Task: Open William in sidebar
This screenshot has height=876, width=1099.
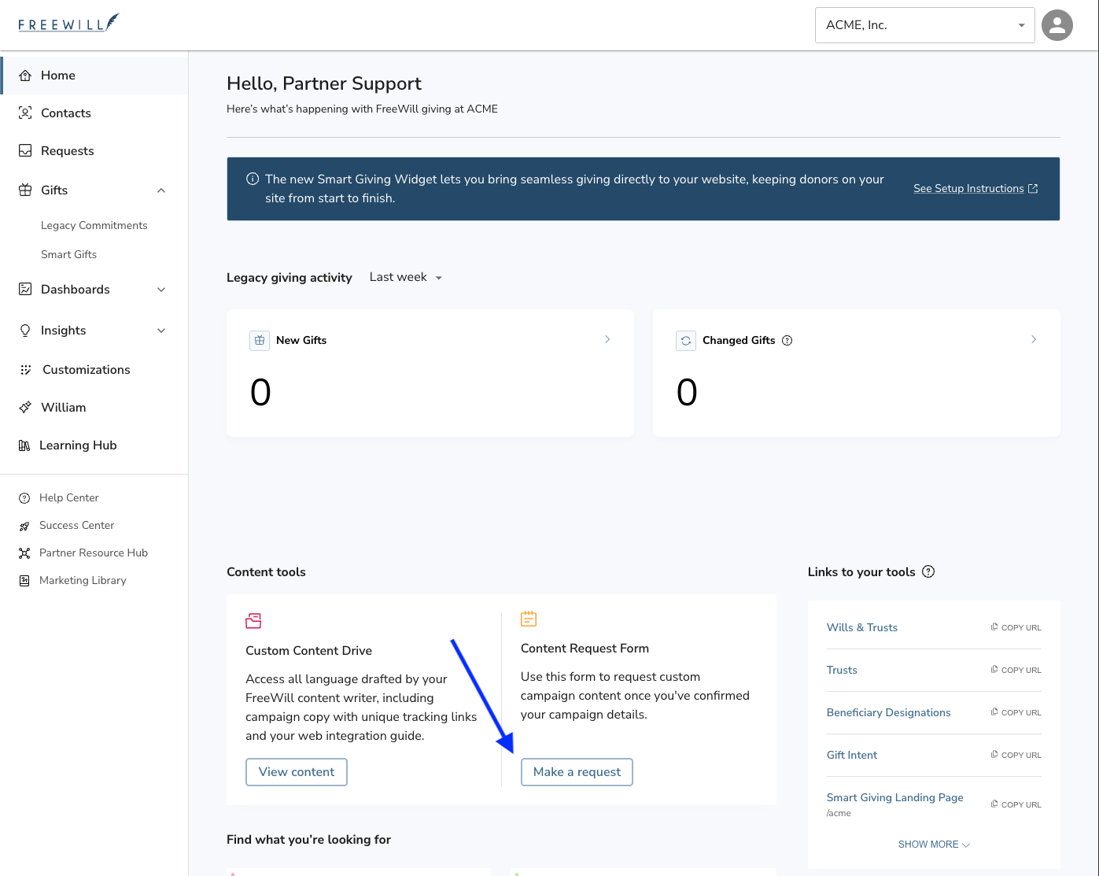Action: [x=94, y=408]
